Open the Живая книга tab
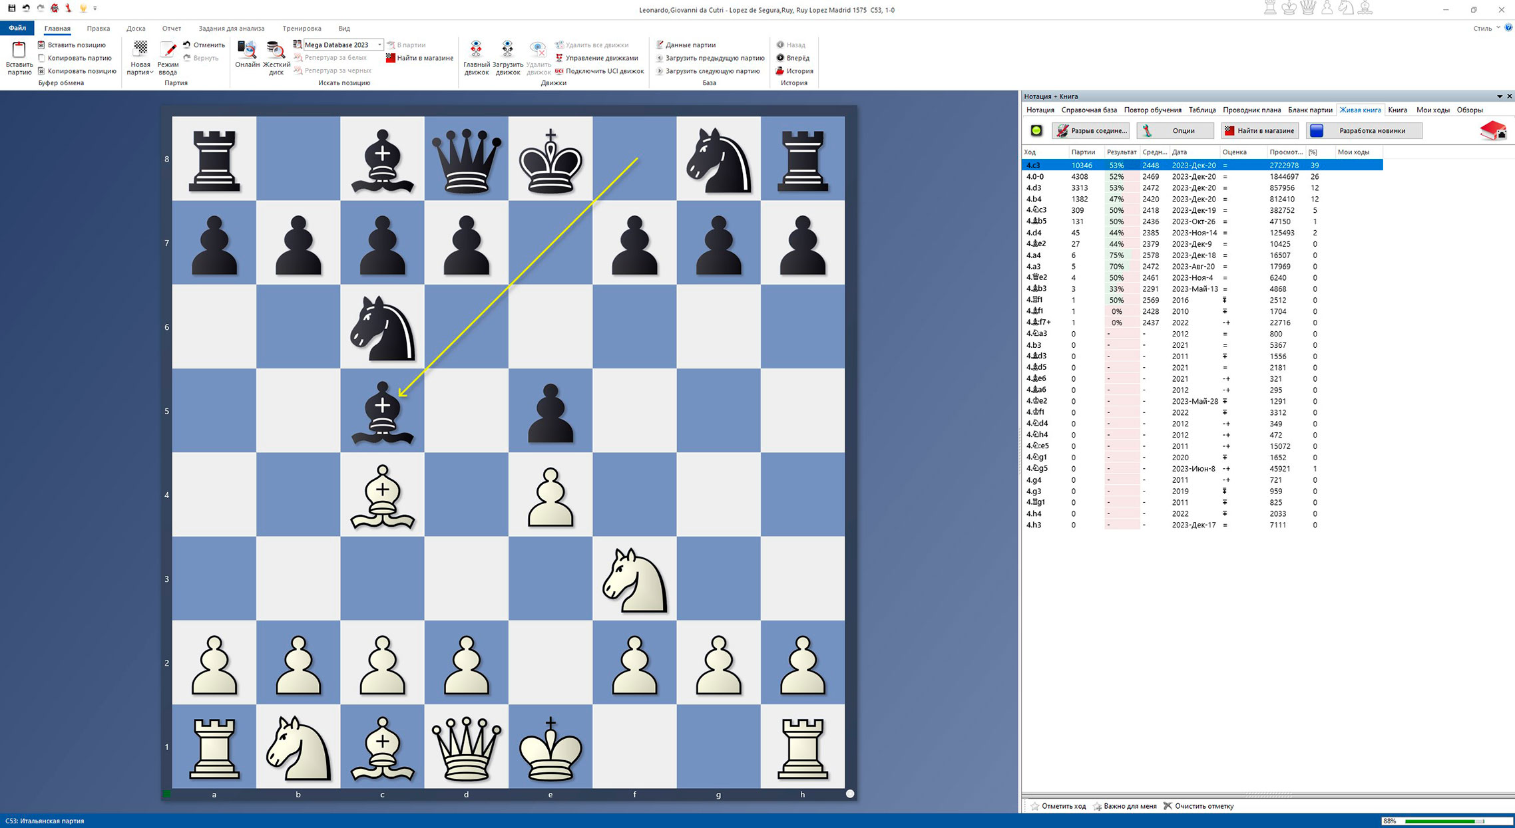This screenshot has height=828, width=1515. coord(1360,110)
